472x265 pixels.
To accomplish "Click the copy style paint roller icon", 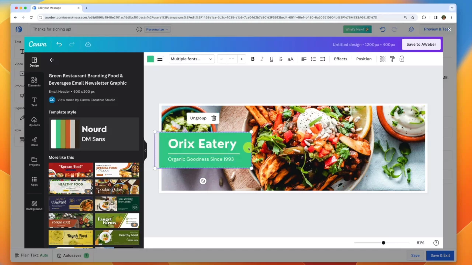I will (392, 59).
